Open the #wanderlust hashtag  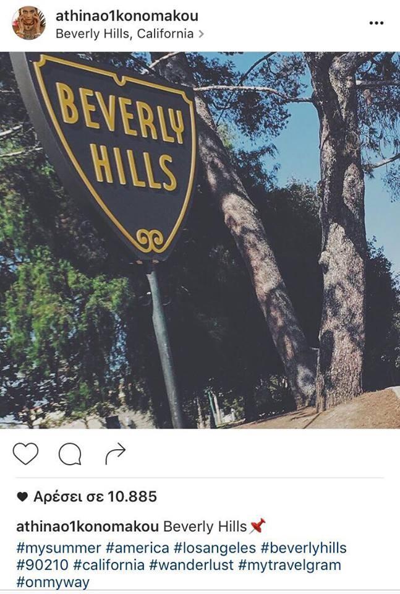192,565
